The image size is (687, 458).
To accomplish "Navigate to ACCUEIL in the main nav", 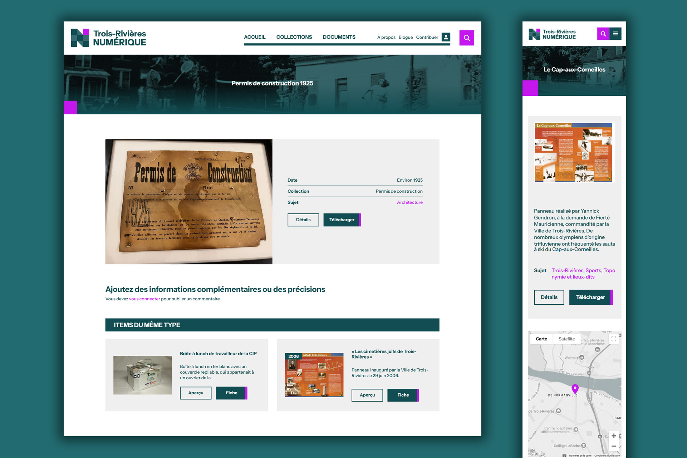I will pos(255,37).
